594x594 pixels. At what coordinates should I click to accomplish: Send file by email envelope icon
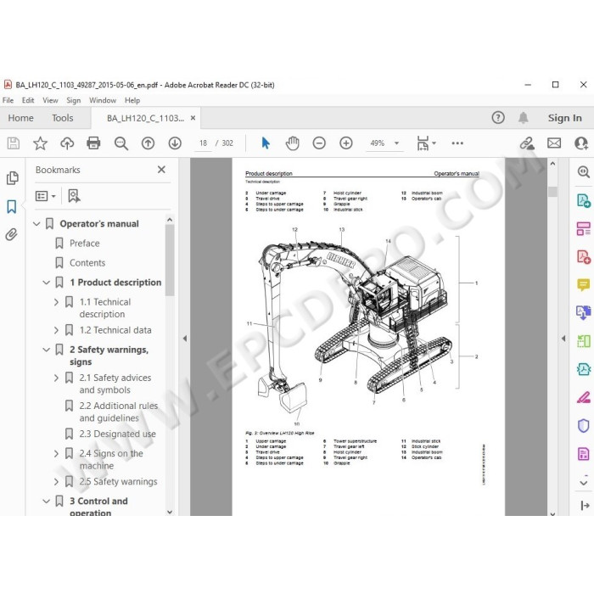coord(554,143)
